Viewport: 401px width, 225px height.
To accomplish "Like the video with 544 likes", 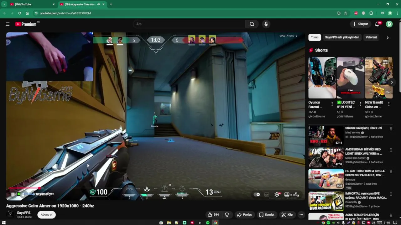I will click(x=213, y=215).
